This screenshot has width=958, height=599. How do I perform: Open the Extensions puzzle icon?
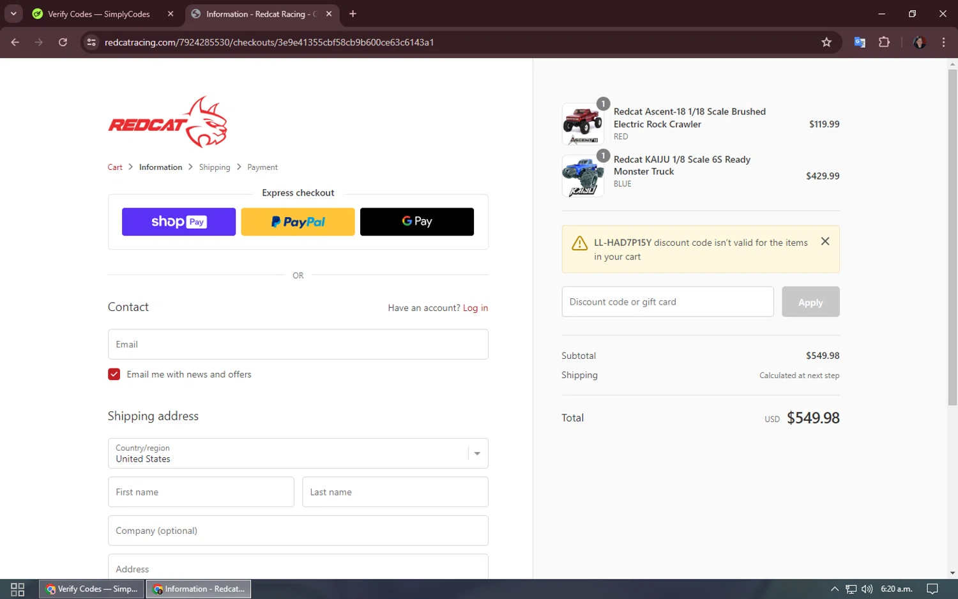click(x=884, y=42)
